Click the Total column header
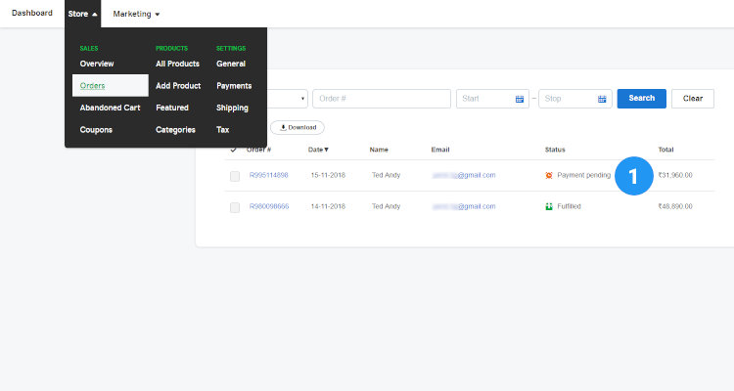The image size is (734, 391). coord(665,150)
